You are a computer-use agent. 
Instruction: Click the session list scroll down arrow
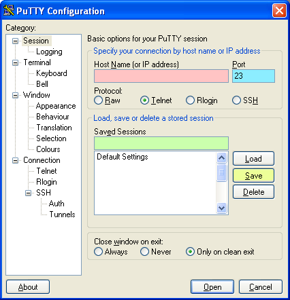point(221,208)
